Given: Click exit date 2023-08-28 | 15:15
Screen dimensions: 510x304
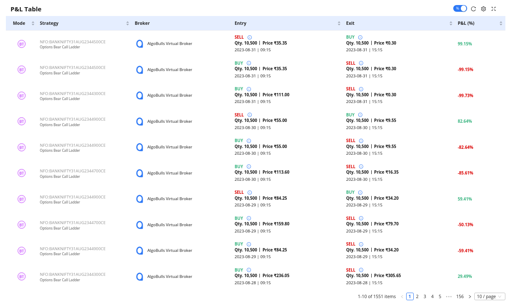Looking at the screenshot, I should click(x=364, y=283).
